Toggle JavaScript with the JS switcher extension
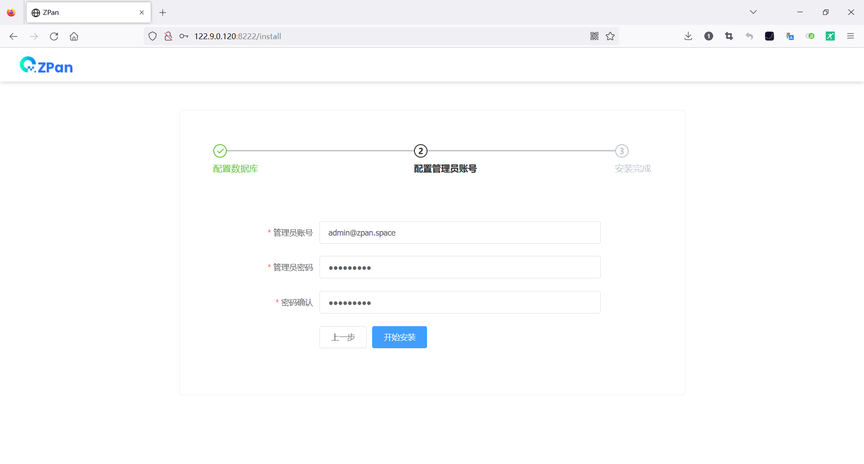Image resolution: width=864 pixels, height=464 pixels. pos(810,36)
